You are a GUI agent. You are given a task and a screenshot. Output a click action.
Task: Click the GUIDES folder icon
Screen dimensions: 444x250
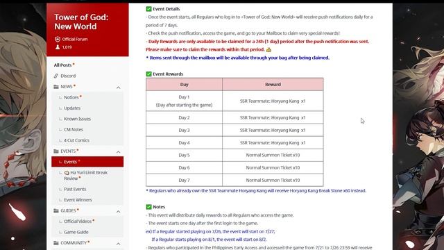(56, 210)
